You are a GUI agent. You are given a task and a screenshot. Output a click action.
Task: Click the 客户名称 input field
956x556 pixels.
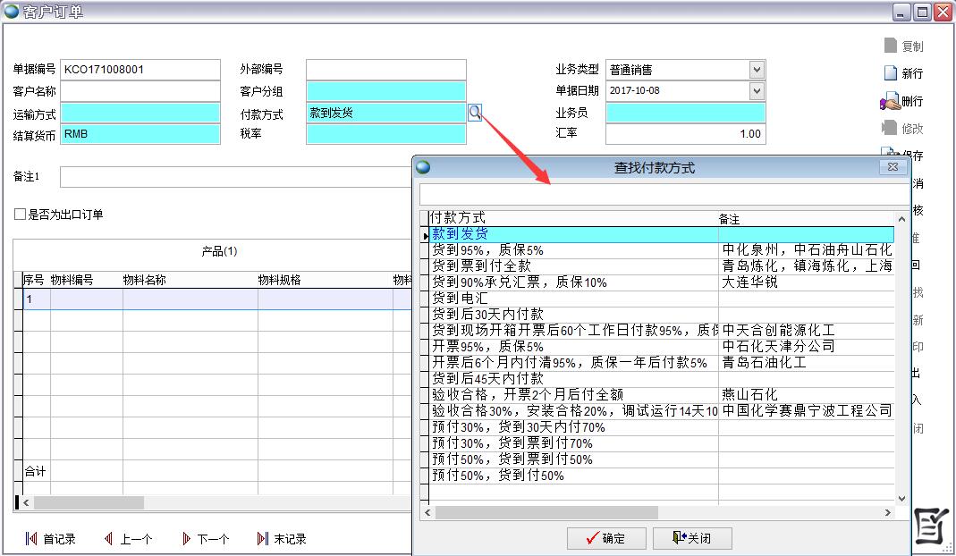point(140,90)
